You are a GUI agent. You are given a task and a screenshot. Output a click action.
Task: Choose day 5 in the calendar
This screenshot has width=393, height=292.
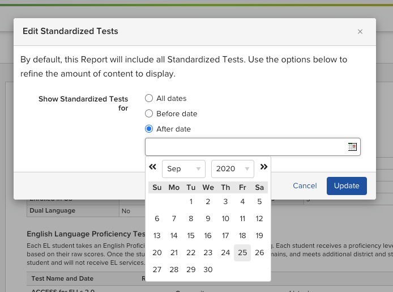pos(259,201)
